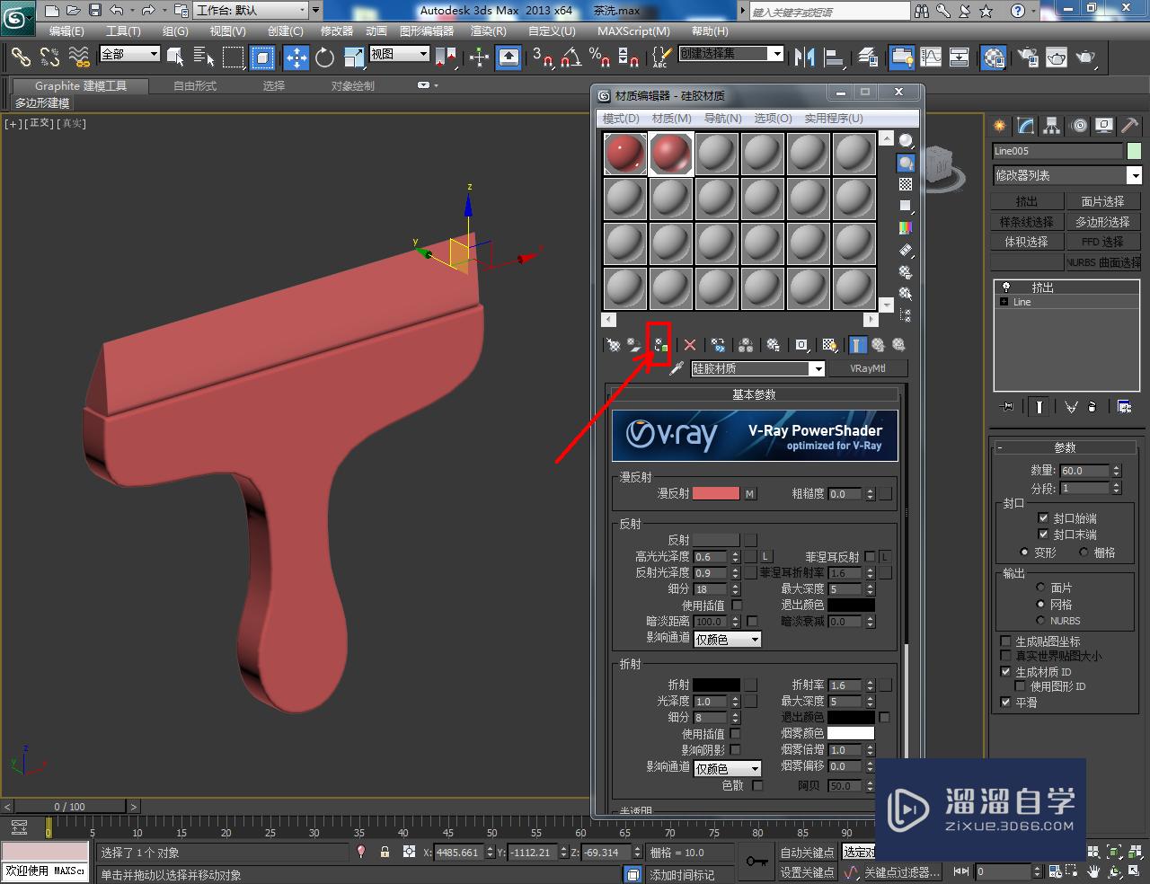Click 漫反射 red color swatch
1150x884 pixels.
[x=716, y=493]
